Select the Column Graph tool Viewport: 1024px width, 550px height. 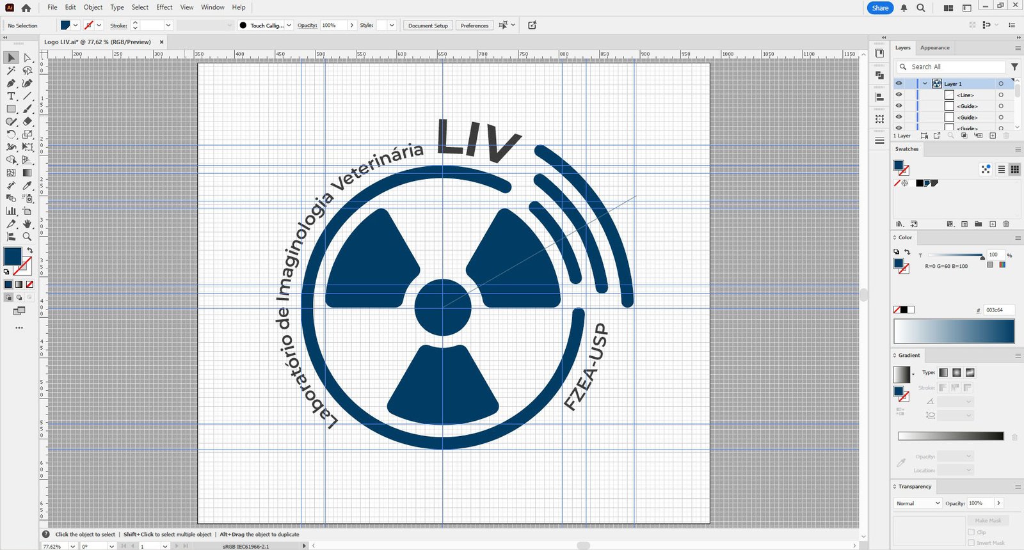coord(11,211)
